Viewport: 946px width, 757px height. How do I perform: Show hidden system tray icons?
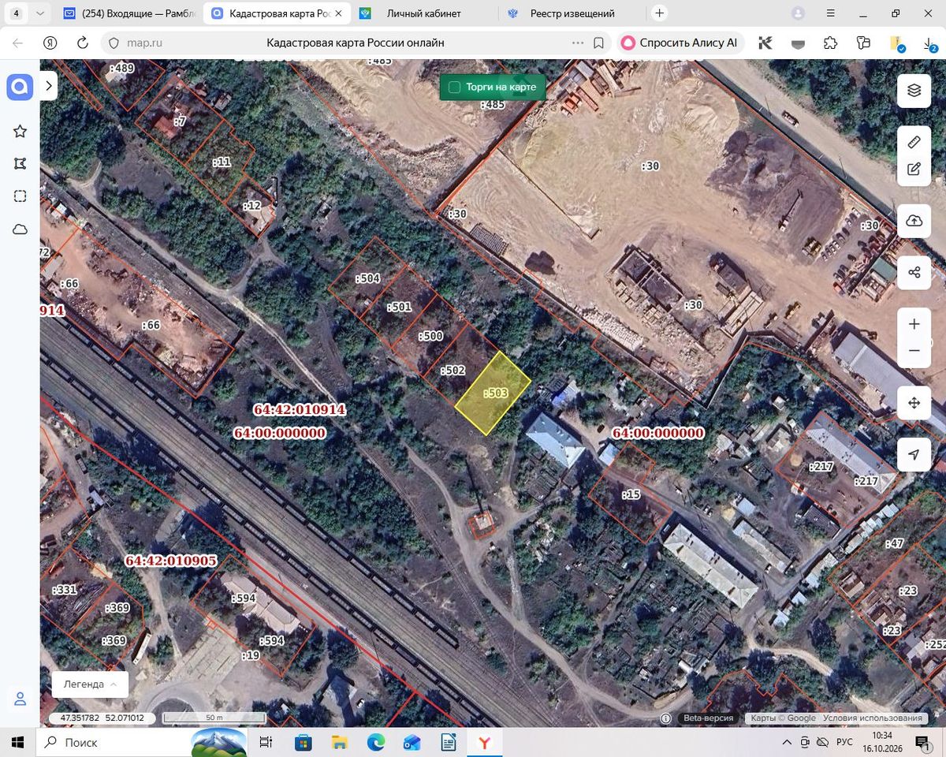[787, 743]
